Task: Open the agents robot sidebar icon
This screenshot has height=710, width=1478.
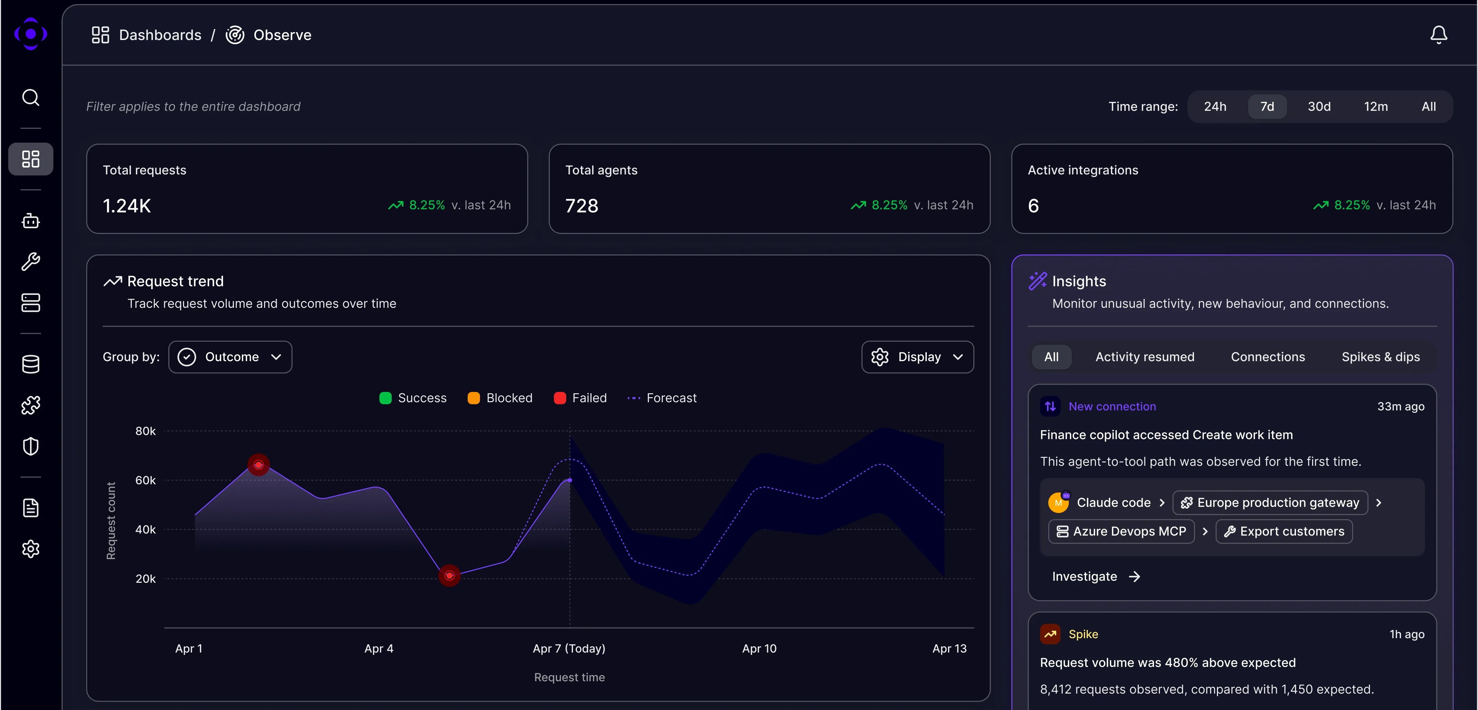Action: 31,221
